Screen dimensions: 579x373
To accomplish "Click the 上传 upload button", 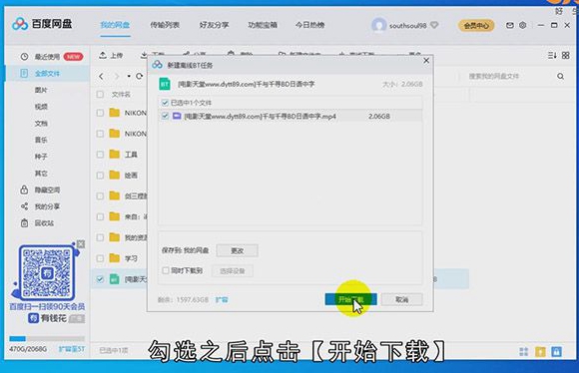I will pyautogui.click(x=111, y=55).
